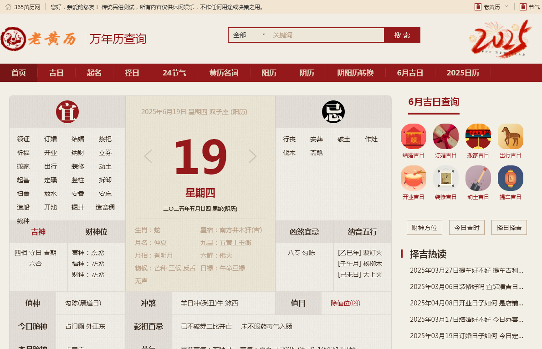Viewport: 542px width, 349px height.
Task: Select the 订婚吉日 engagement day icon
Action: pyautogui.click(x=445, y=136)
